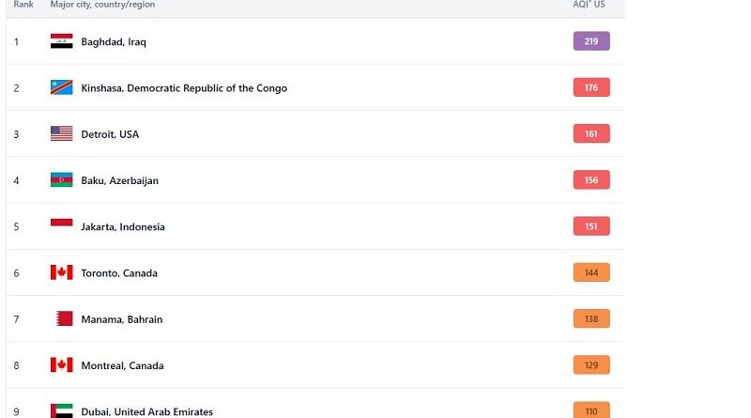Click the Indonesia flag icon
This screenshot has height=418, width=751.
tap(61, 226)
